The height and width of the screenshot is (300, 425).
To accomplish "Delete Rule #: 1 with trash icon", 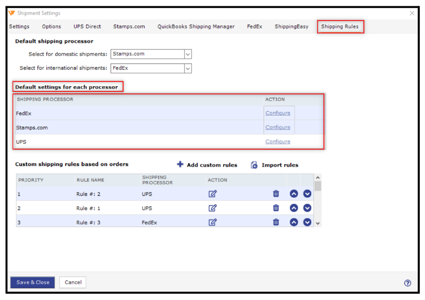I will click(x=276, y=208).
